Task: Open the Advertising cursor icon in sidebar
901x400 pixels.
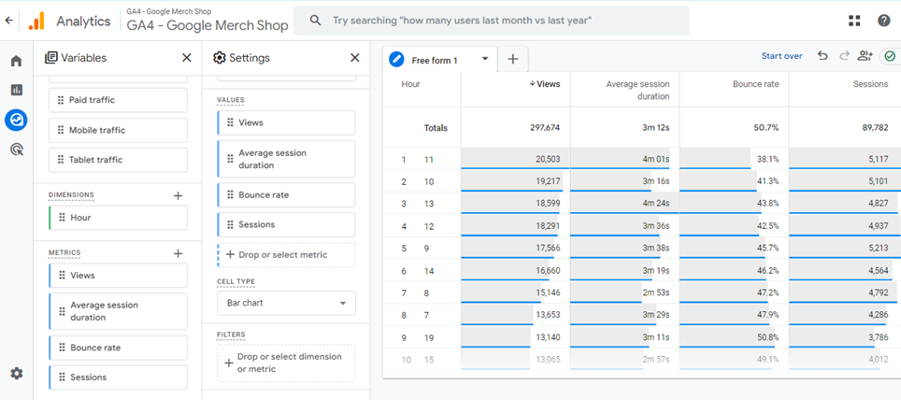Action: coord(17,150)
